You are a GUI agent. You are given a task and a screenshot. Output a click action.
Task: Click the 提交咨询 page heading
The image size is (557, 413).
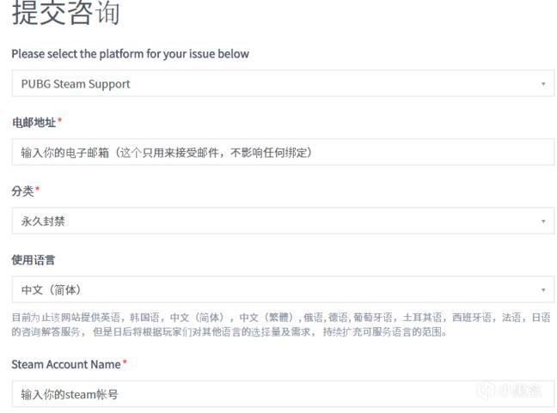pos(65,15)
